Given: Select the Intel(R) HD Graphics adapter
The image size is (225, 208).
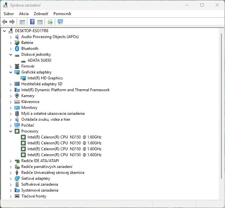Looking at the screenshot, I should coord(45,78).
